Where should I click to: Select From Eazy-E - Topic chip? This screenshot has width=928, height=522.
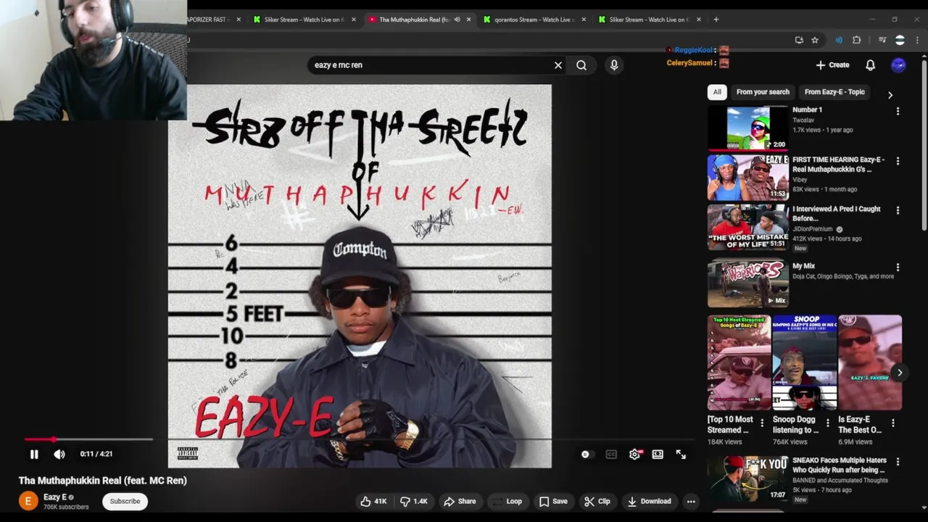834,92
